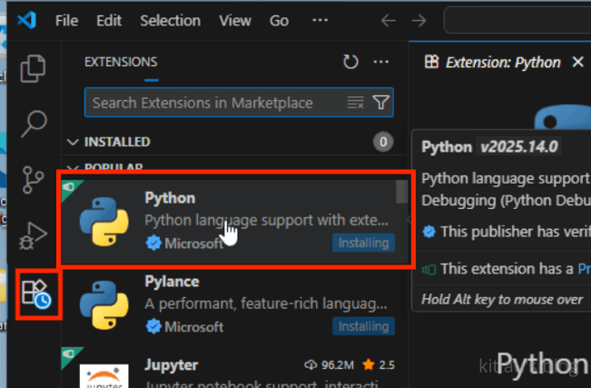
Task: Go back using the left arrow
Action: pos(389,20)
